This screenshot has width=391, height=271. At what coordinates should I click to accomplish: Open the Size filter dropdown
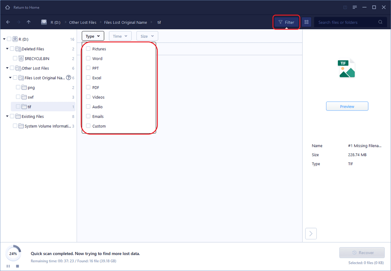[147, 36]
